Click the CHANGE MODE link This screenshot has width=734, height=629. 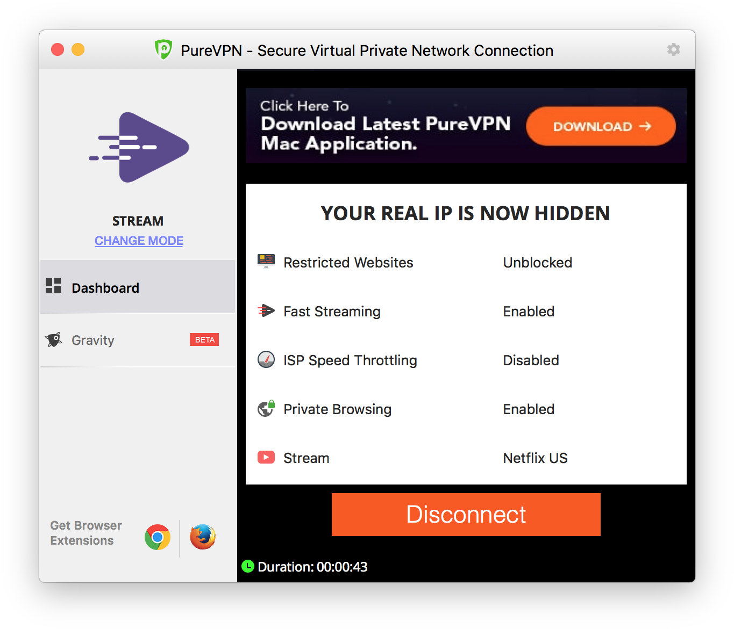139,241
